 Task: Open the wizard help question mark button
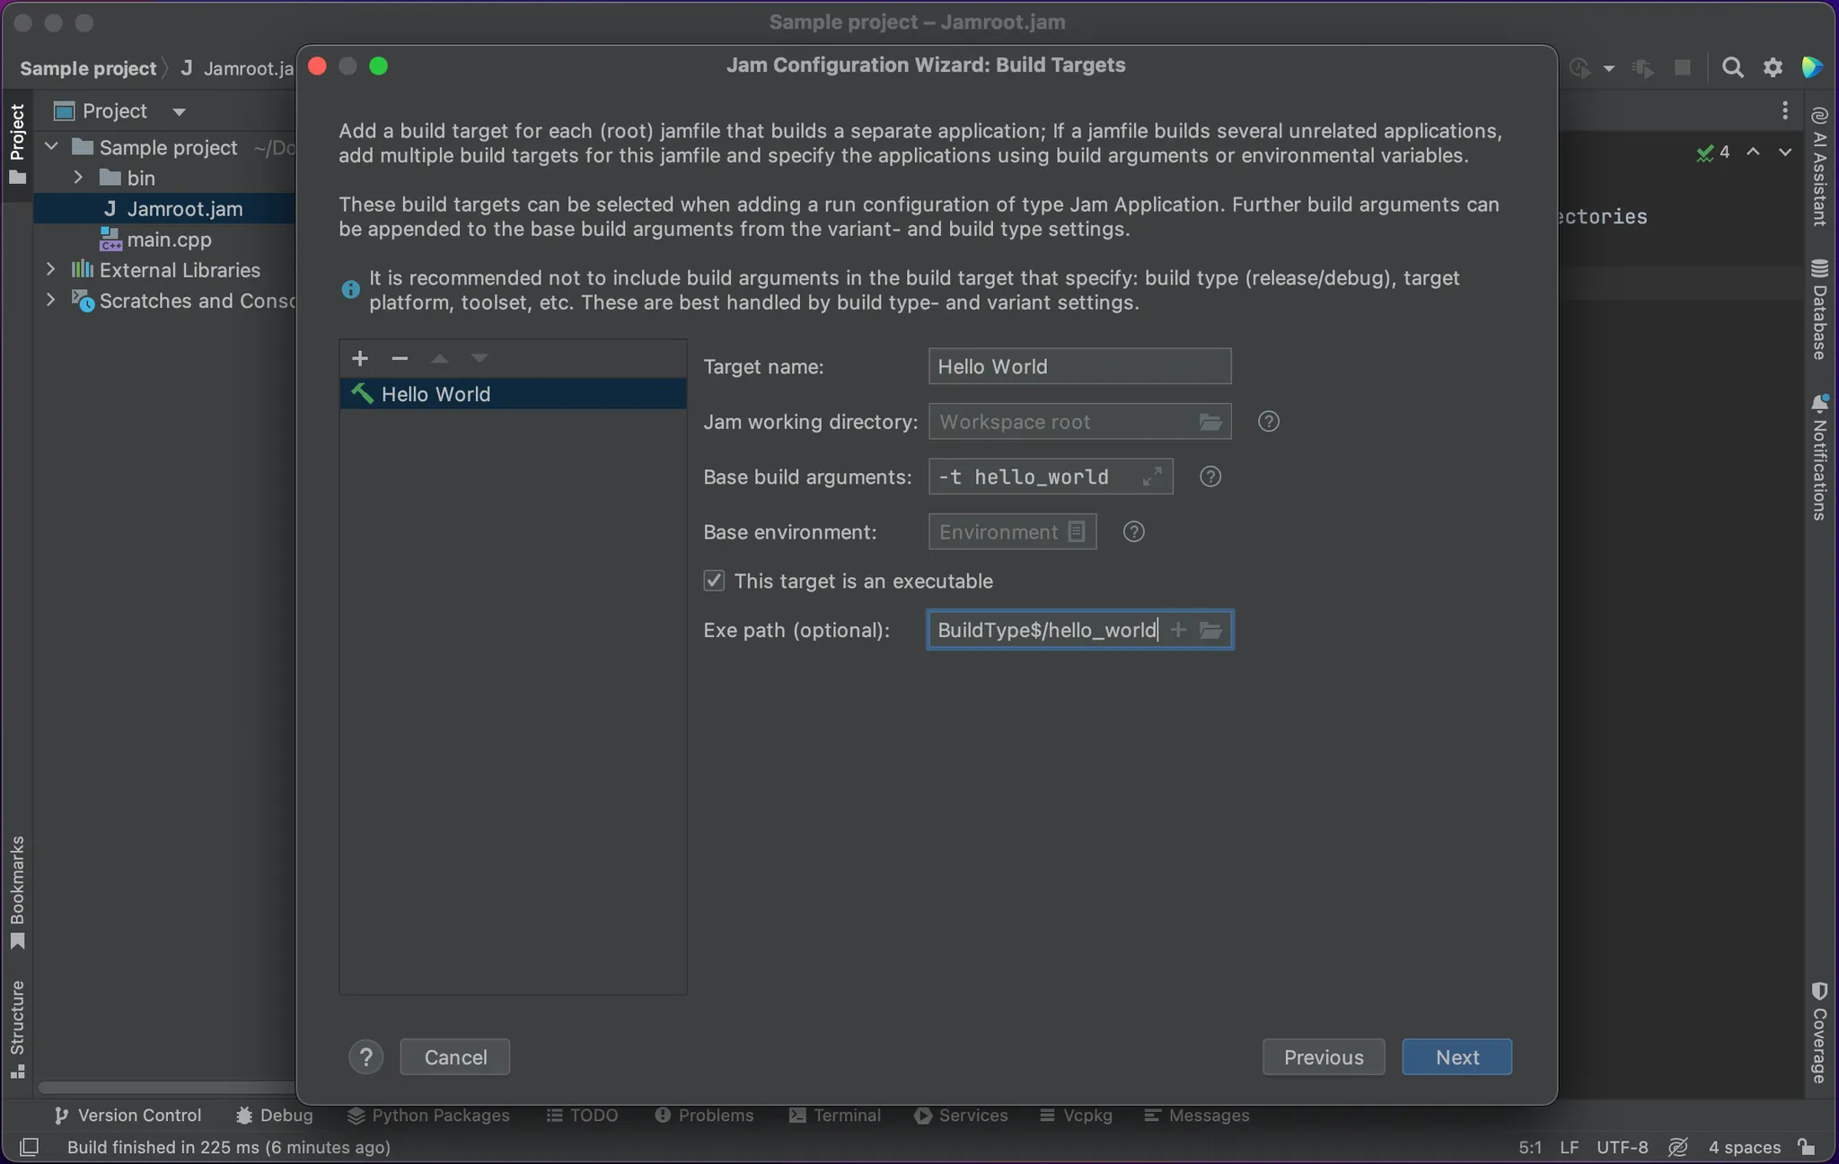point(365,1057)
